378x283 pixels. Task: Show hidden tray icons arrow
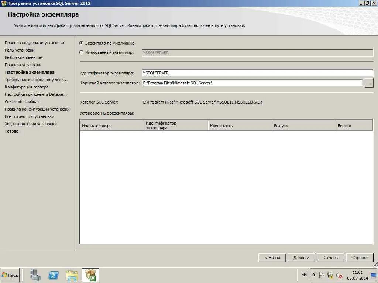(313, 275)
